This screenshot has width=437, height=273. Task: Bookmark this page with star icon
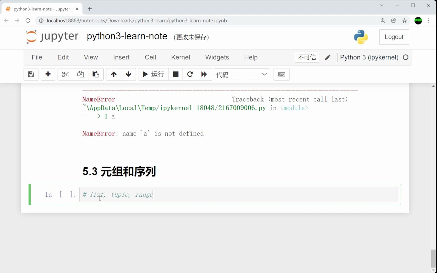[405, 20]
